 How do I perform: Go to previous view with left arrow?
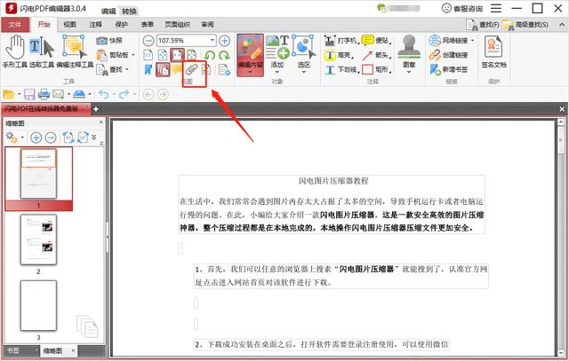point(148,95)
